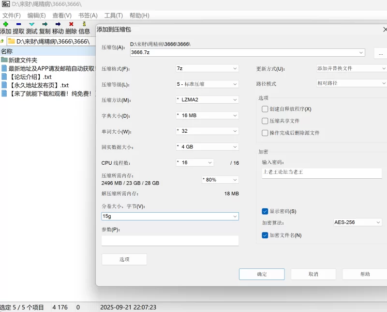Viewport: 387px width, 312px height.
Task: Click the 取消 button
Action: (x=313, y=274)
